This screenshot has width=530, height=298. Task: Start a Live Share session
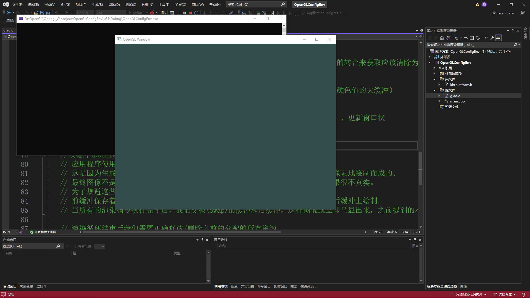[x=503, y=13]
